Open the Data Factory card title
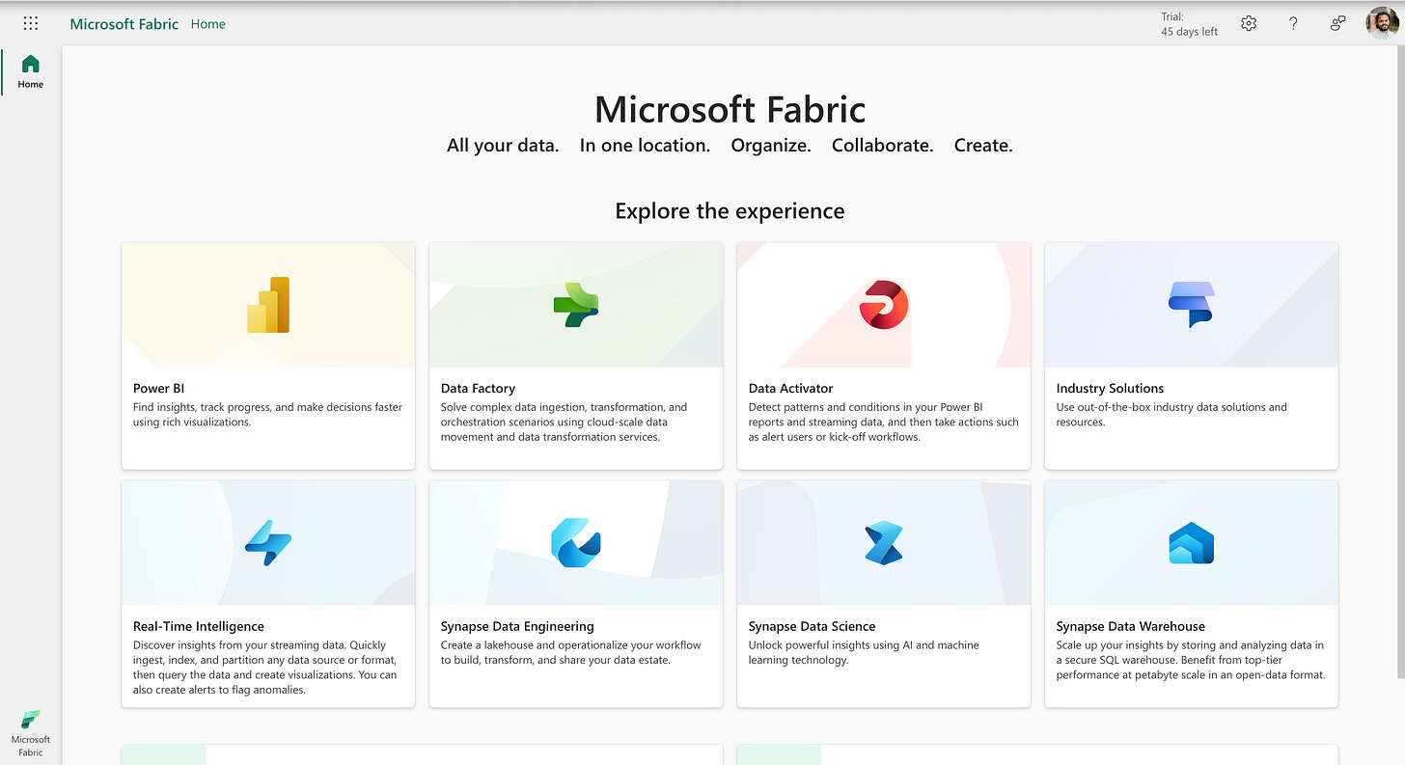The height and width of the screenshot is (765, 1405). click(x=478, y=388)
